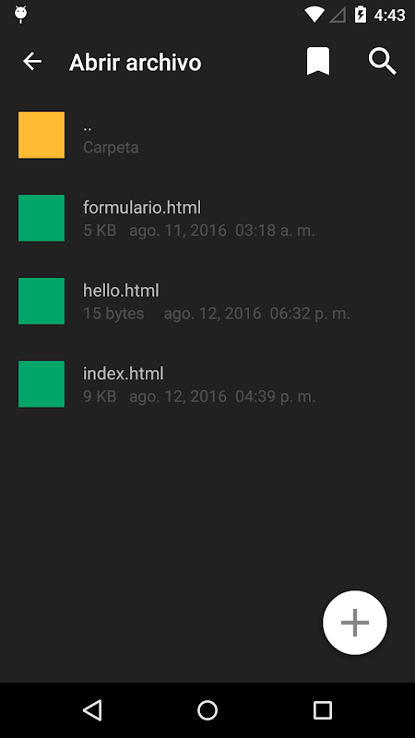This screenshot has height=738, width=415.
Task: Tap the search magnifier icon
Action: 382,62
